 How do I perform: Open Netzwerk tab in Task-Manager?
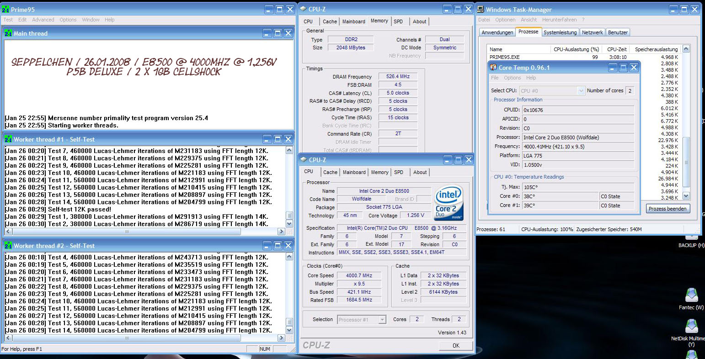[x=593, y=32]
